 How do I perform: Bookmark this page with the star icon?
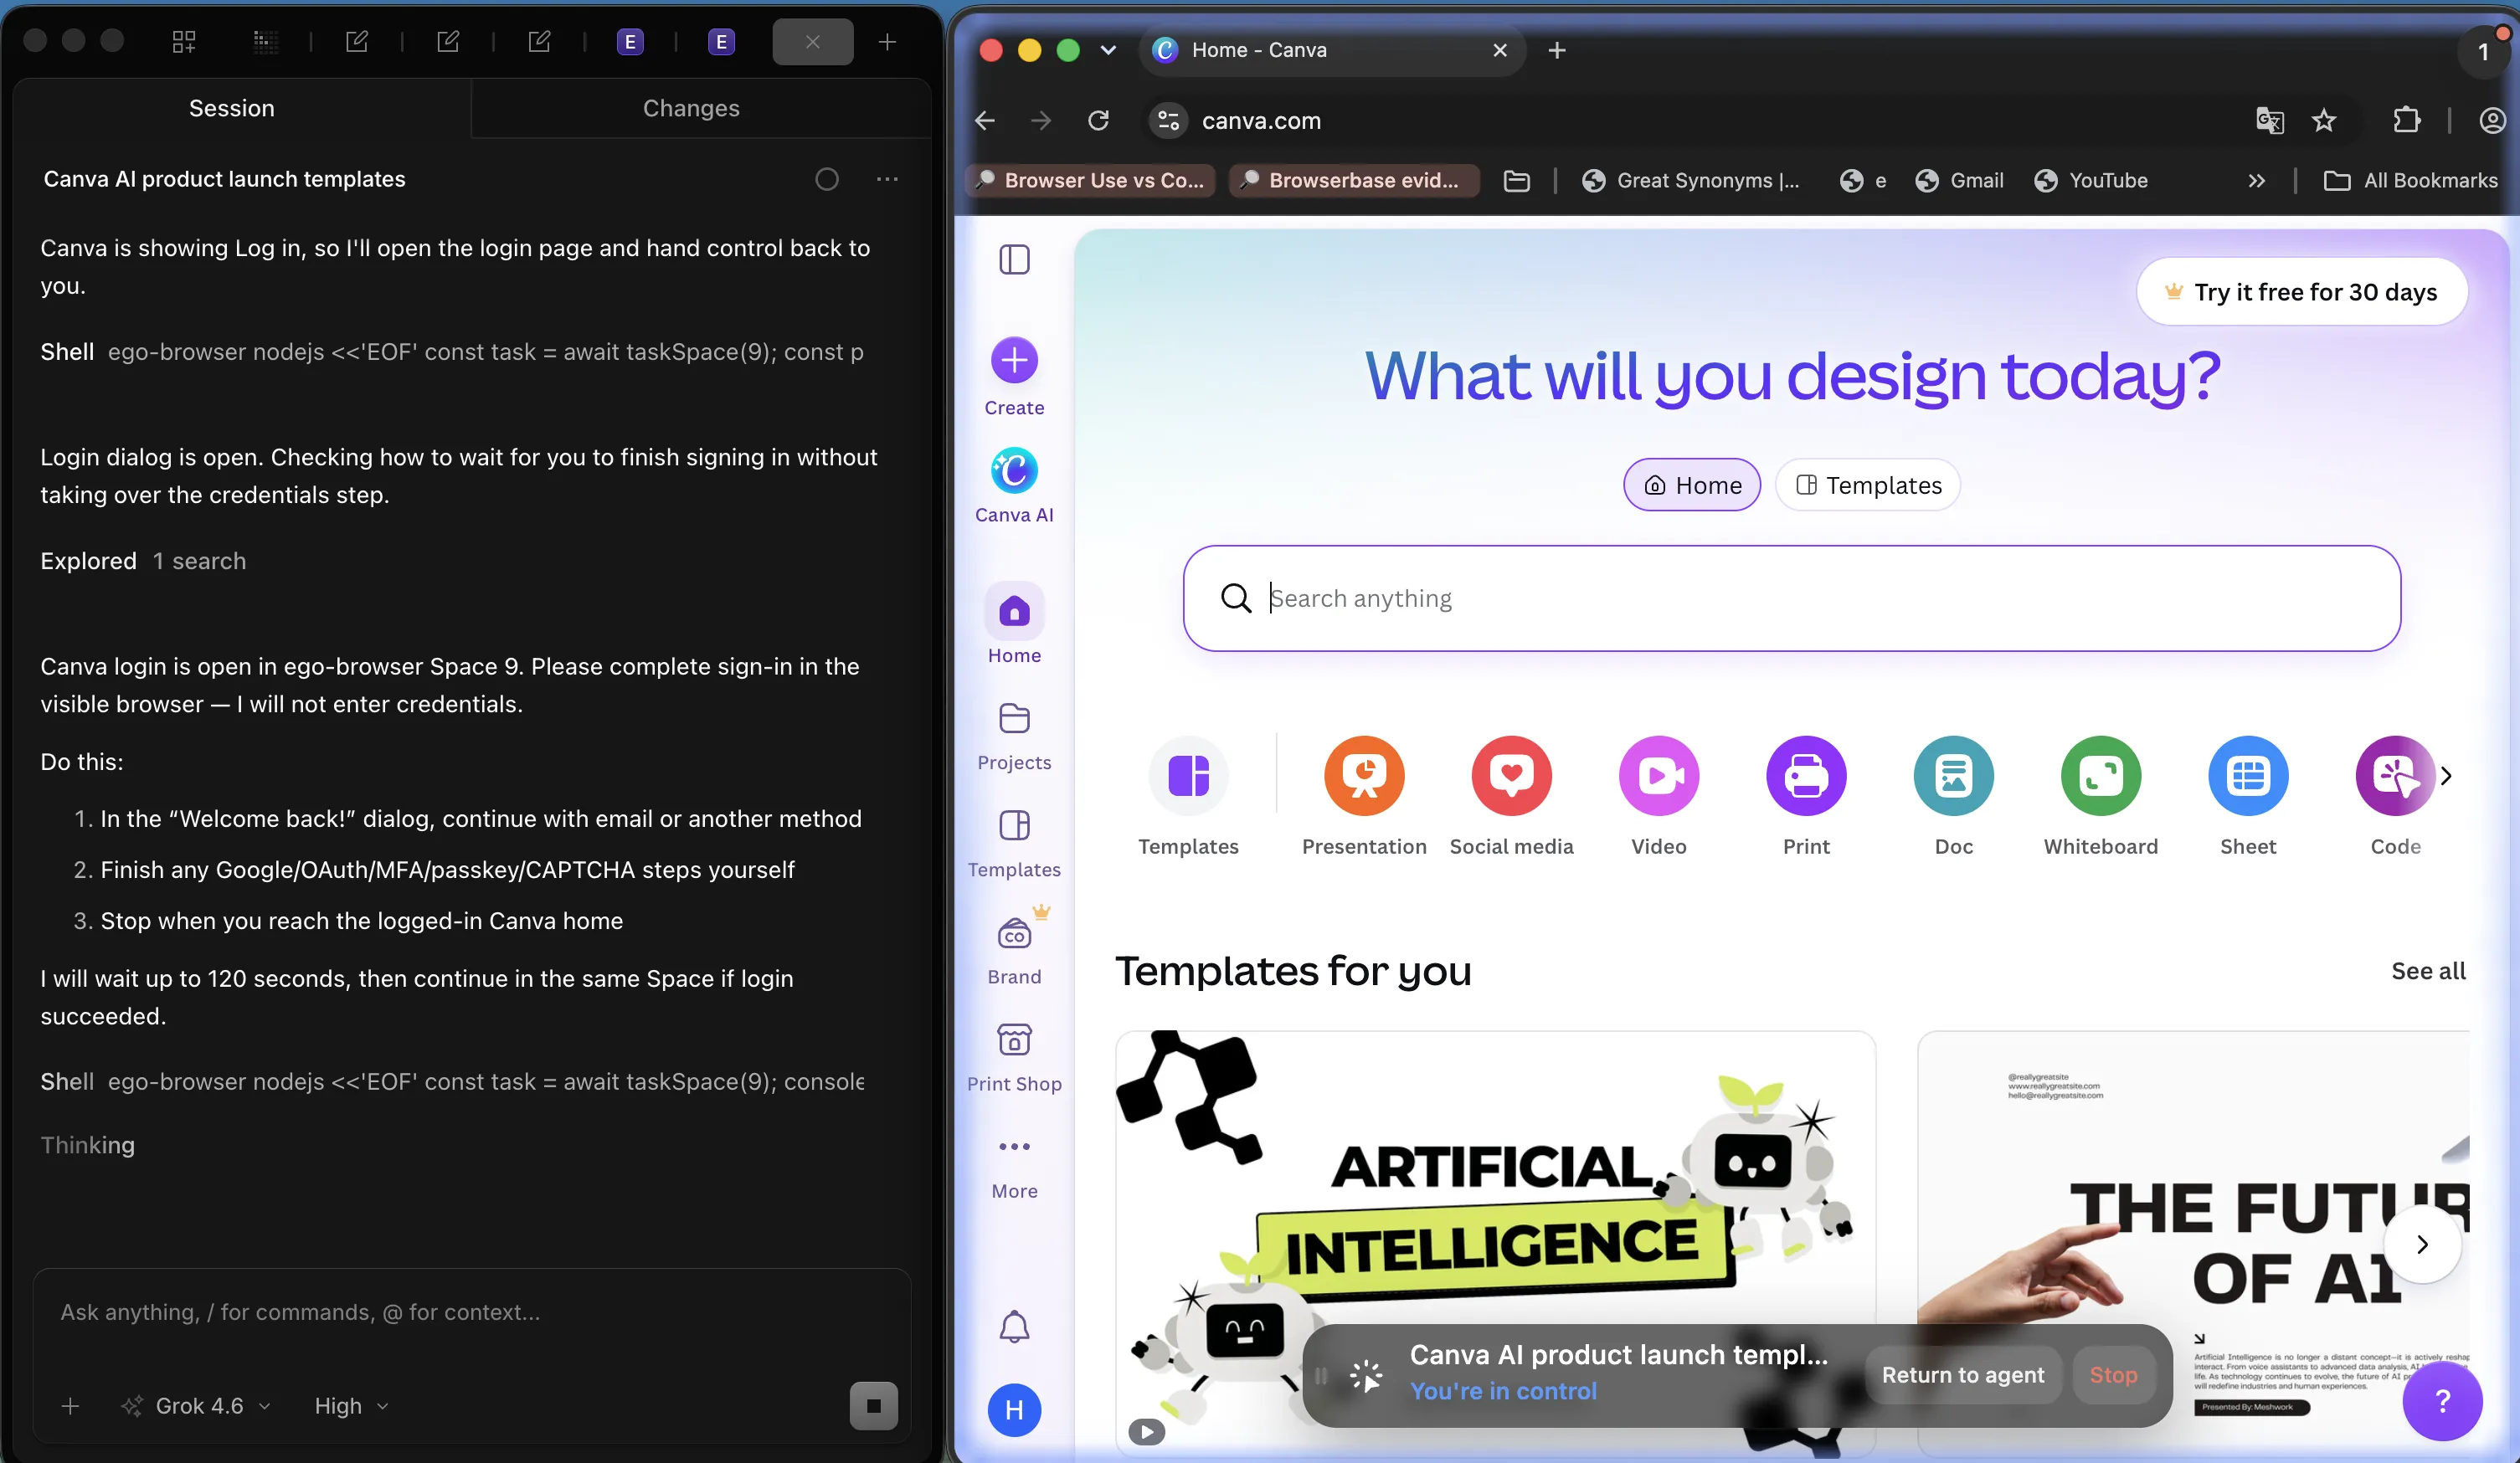coord(2323,121)
